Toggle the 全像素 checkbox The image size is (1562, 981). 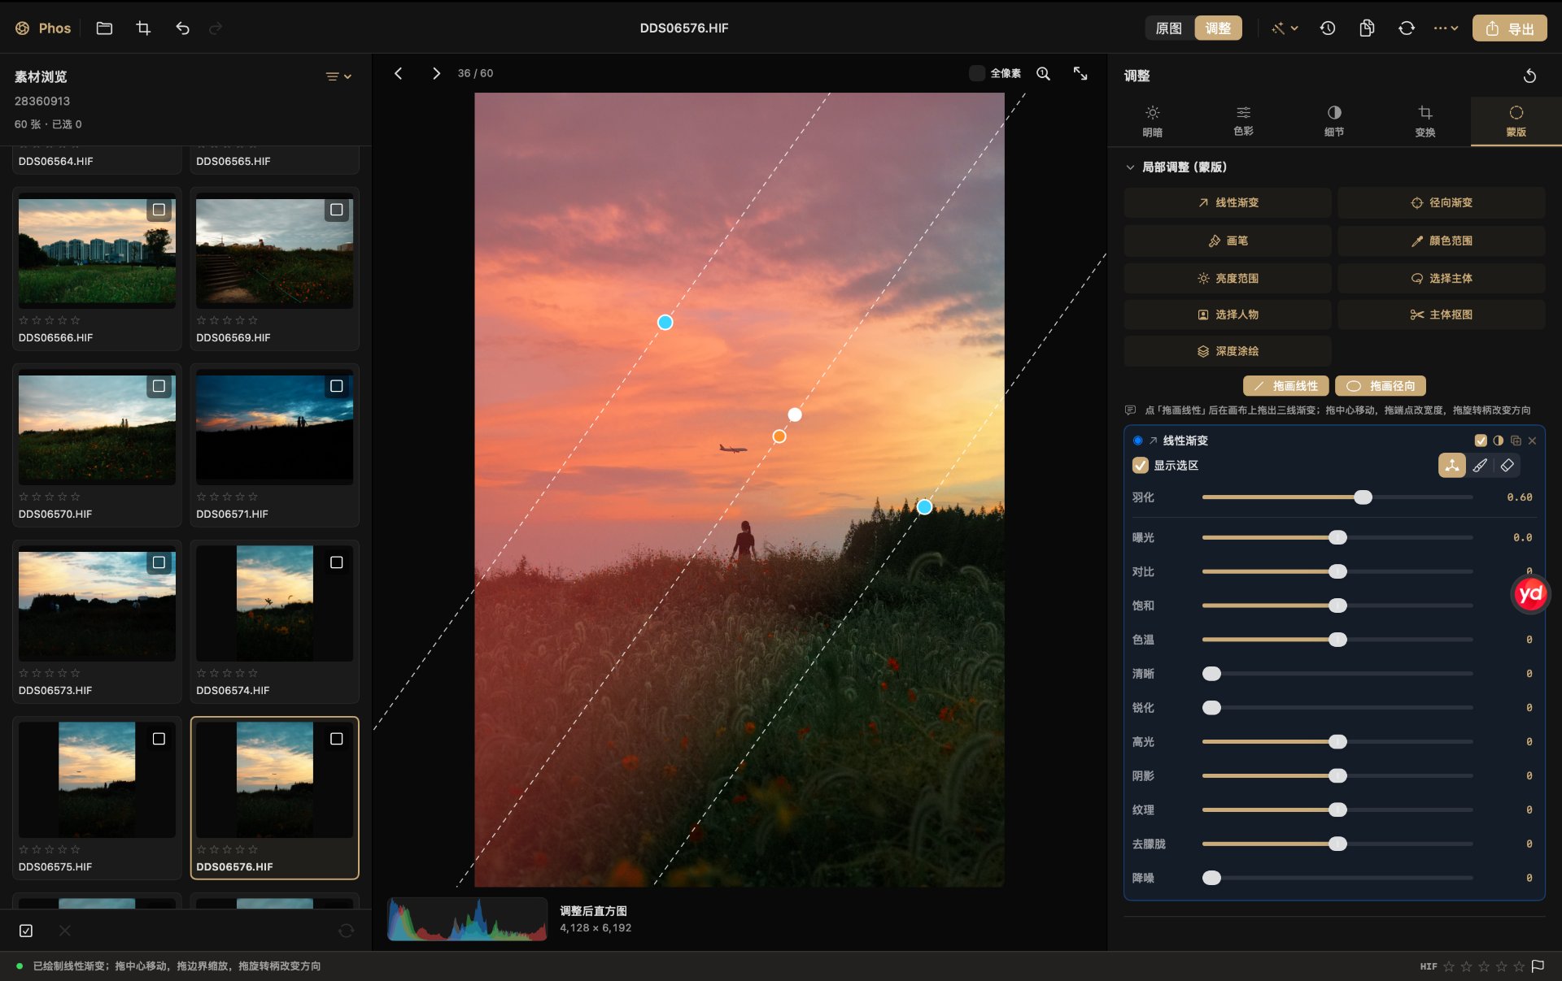pos(977,73)
